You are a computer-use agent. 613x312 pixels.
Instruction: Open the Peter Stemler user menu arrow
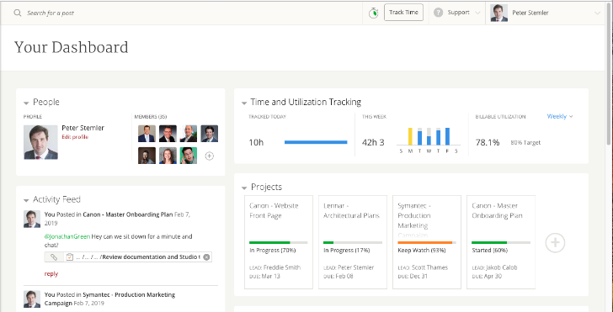click(597, 13)
